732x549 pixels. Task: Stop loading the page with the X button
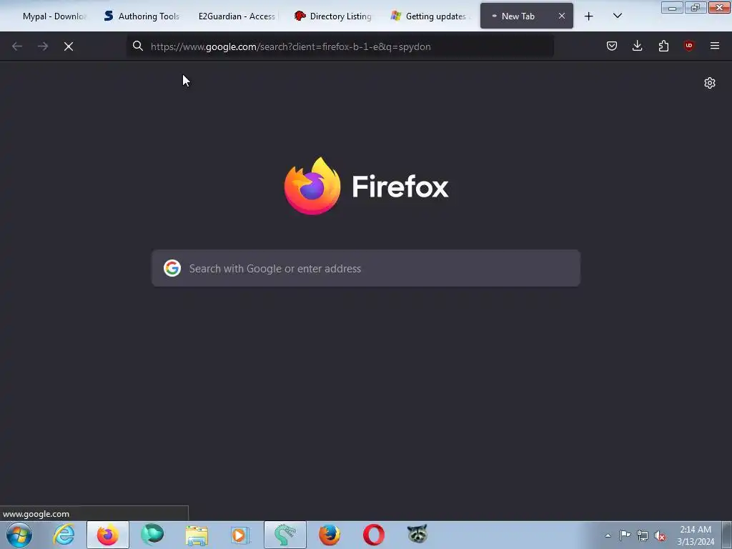[x=69, y=46]
